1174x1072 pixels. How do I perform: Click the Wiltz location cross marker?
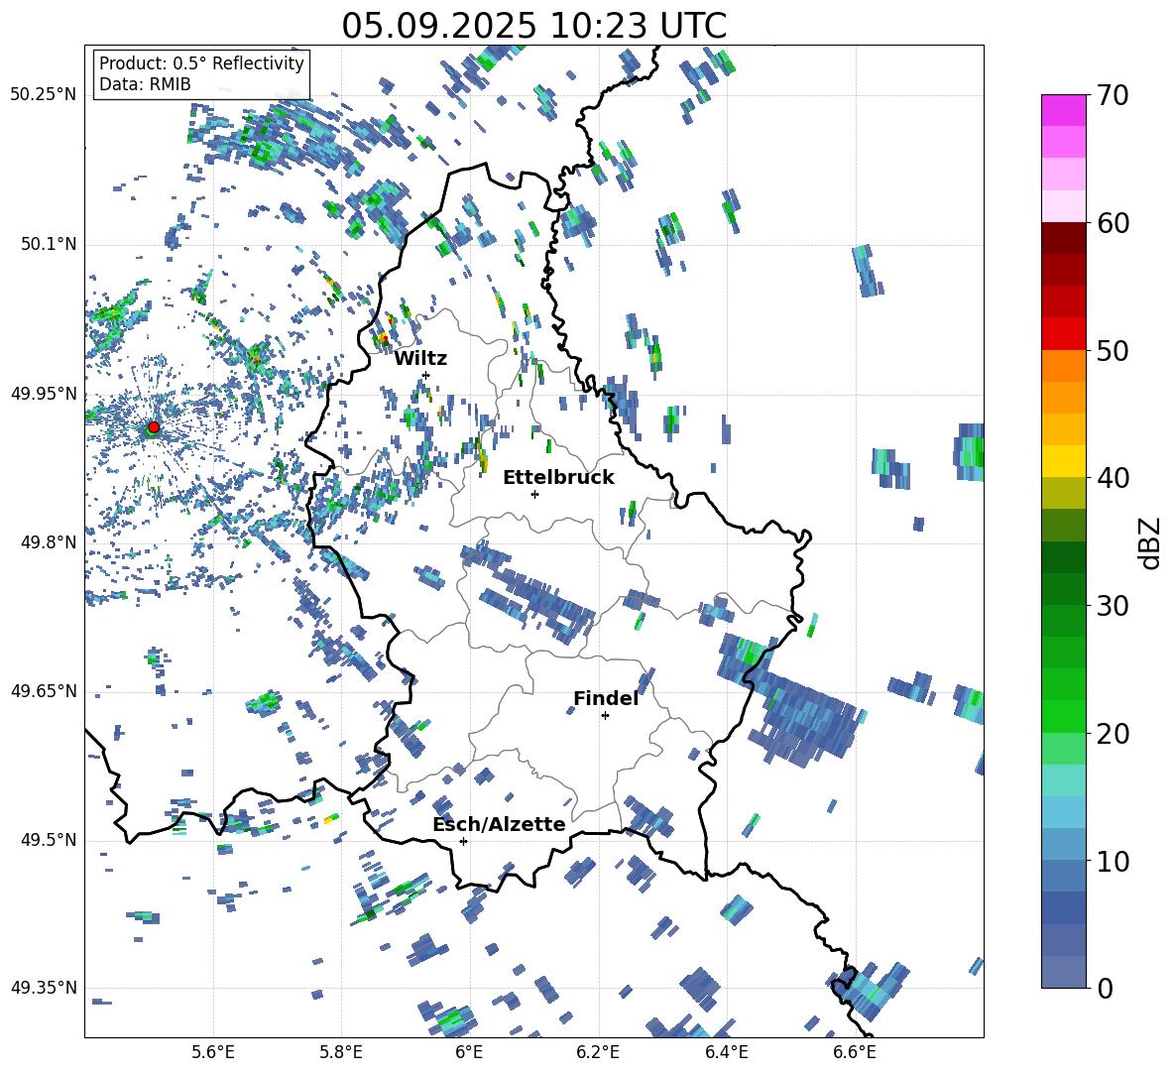coord(426,375)
